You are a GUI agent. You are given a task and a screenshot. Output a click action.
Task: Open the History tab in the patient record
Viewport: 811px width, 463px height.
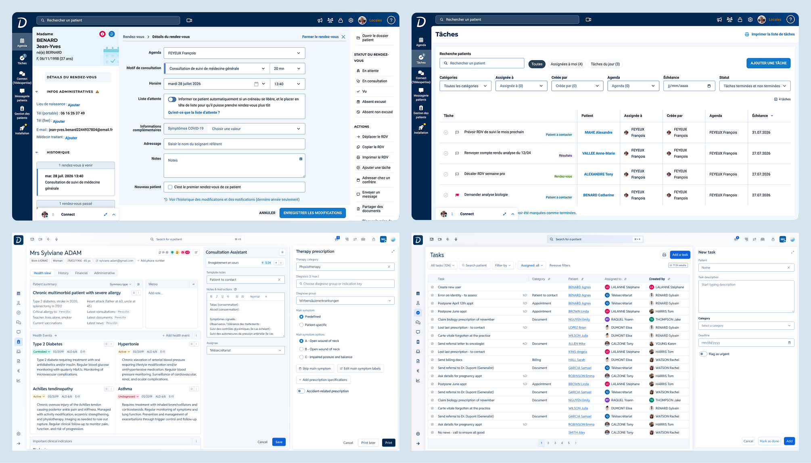pyautogui.click(x=63, y=273)
